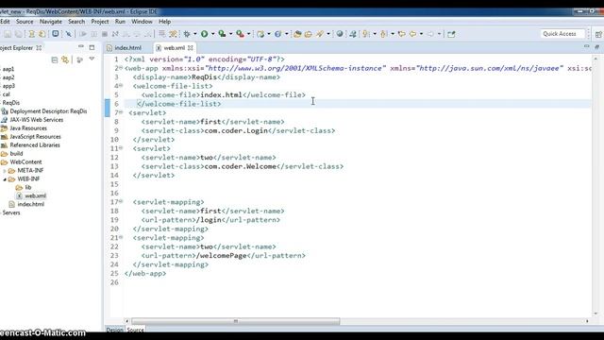Image resolution: width=604 pixels, height=340 pixels.
Task: Click the horizontal scrollbar thumb
Action: (235, 321)
